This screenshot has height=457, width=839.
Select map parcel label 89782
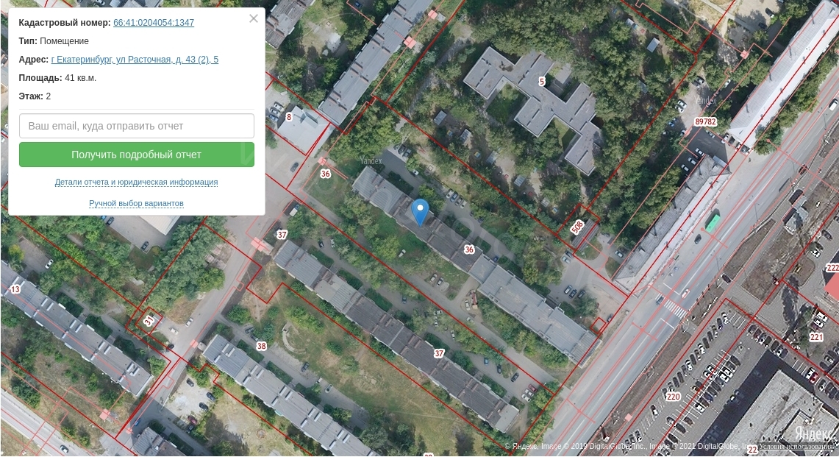pos(705,121)
